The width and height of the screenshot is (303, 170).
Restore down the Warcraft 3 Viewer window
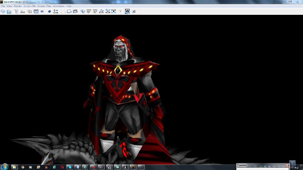(290, 2)
